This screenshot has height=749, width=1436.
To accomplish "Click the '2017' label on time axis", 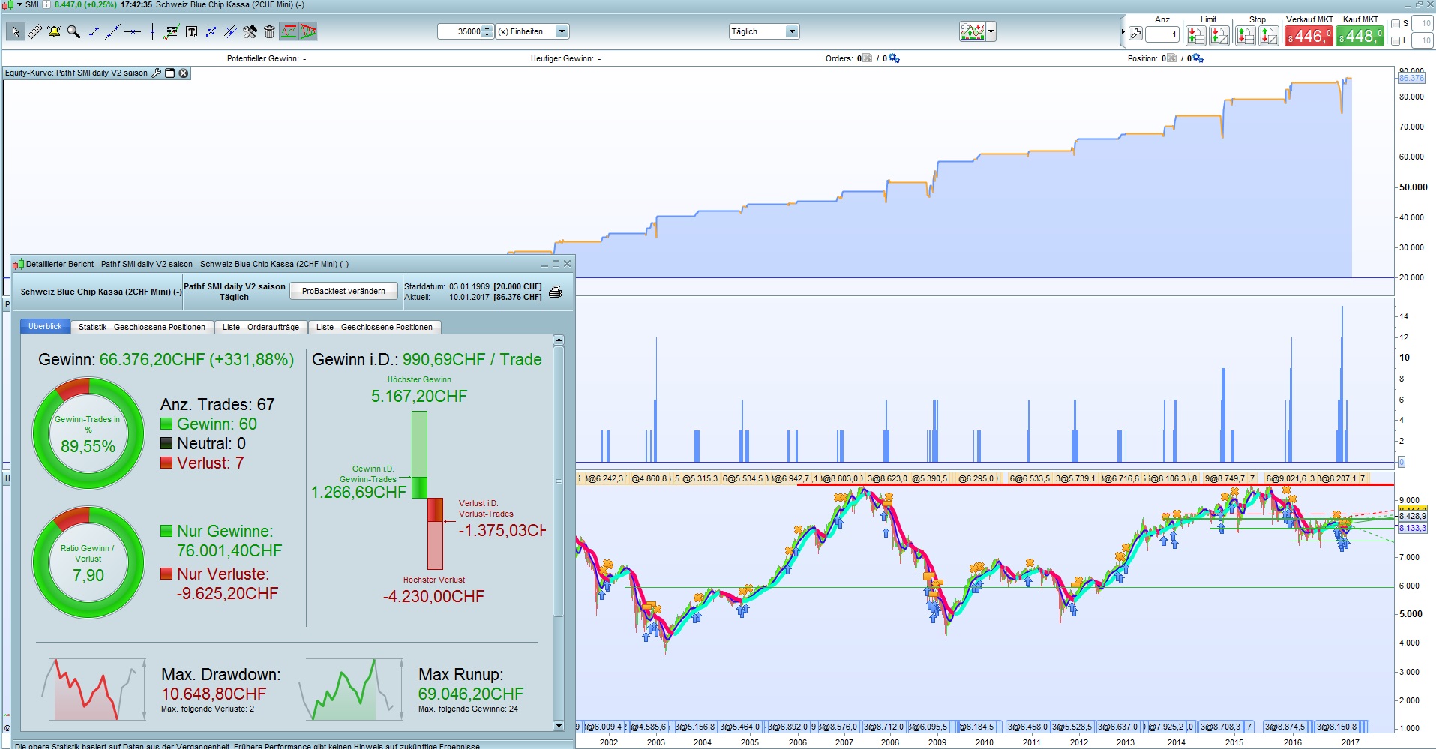I will click(1350, 742).
